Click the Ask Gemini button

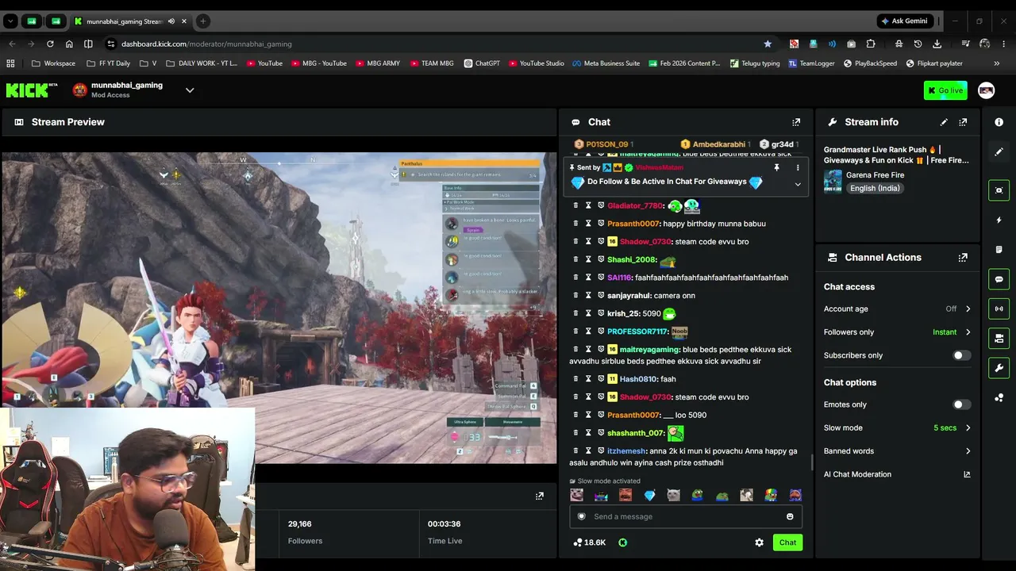coord(904,21)
